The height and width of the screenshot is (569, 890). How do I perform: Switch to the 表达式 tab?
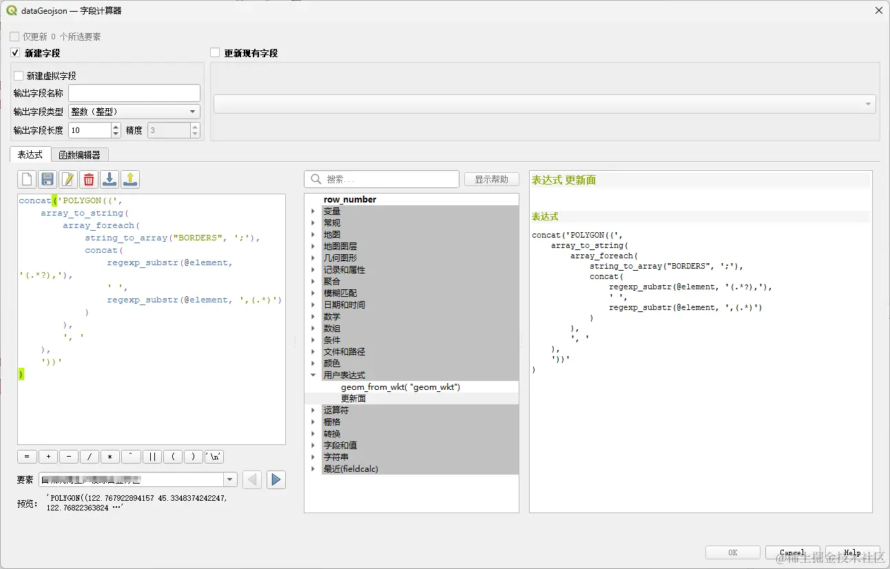tap(30, 155)
